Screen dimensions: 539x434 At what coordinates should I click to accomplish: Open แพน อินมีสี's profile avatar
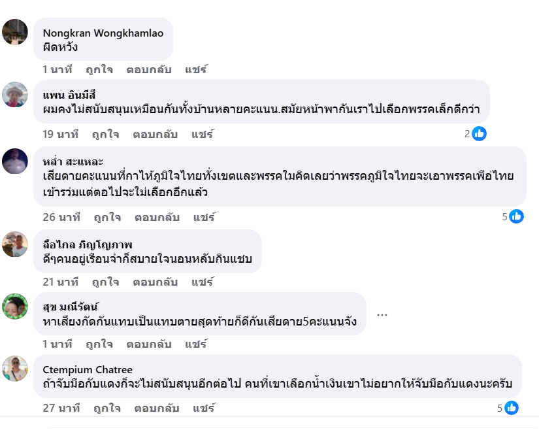[x=15, y=95]
